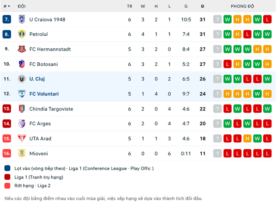
Task: Sort standings by the Đ points header
Action: (202, 6)
